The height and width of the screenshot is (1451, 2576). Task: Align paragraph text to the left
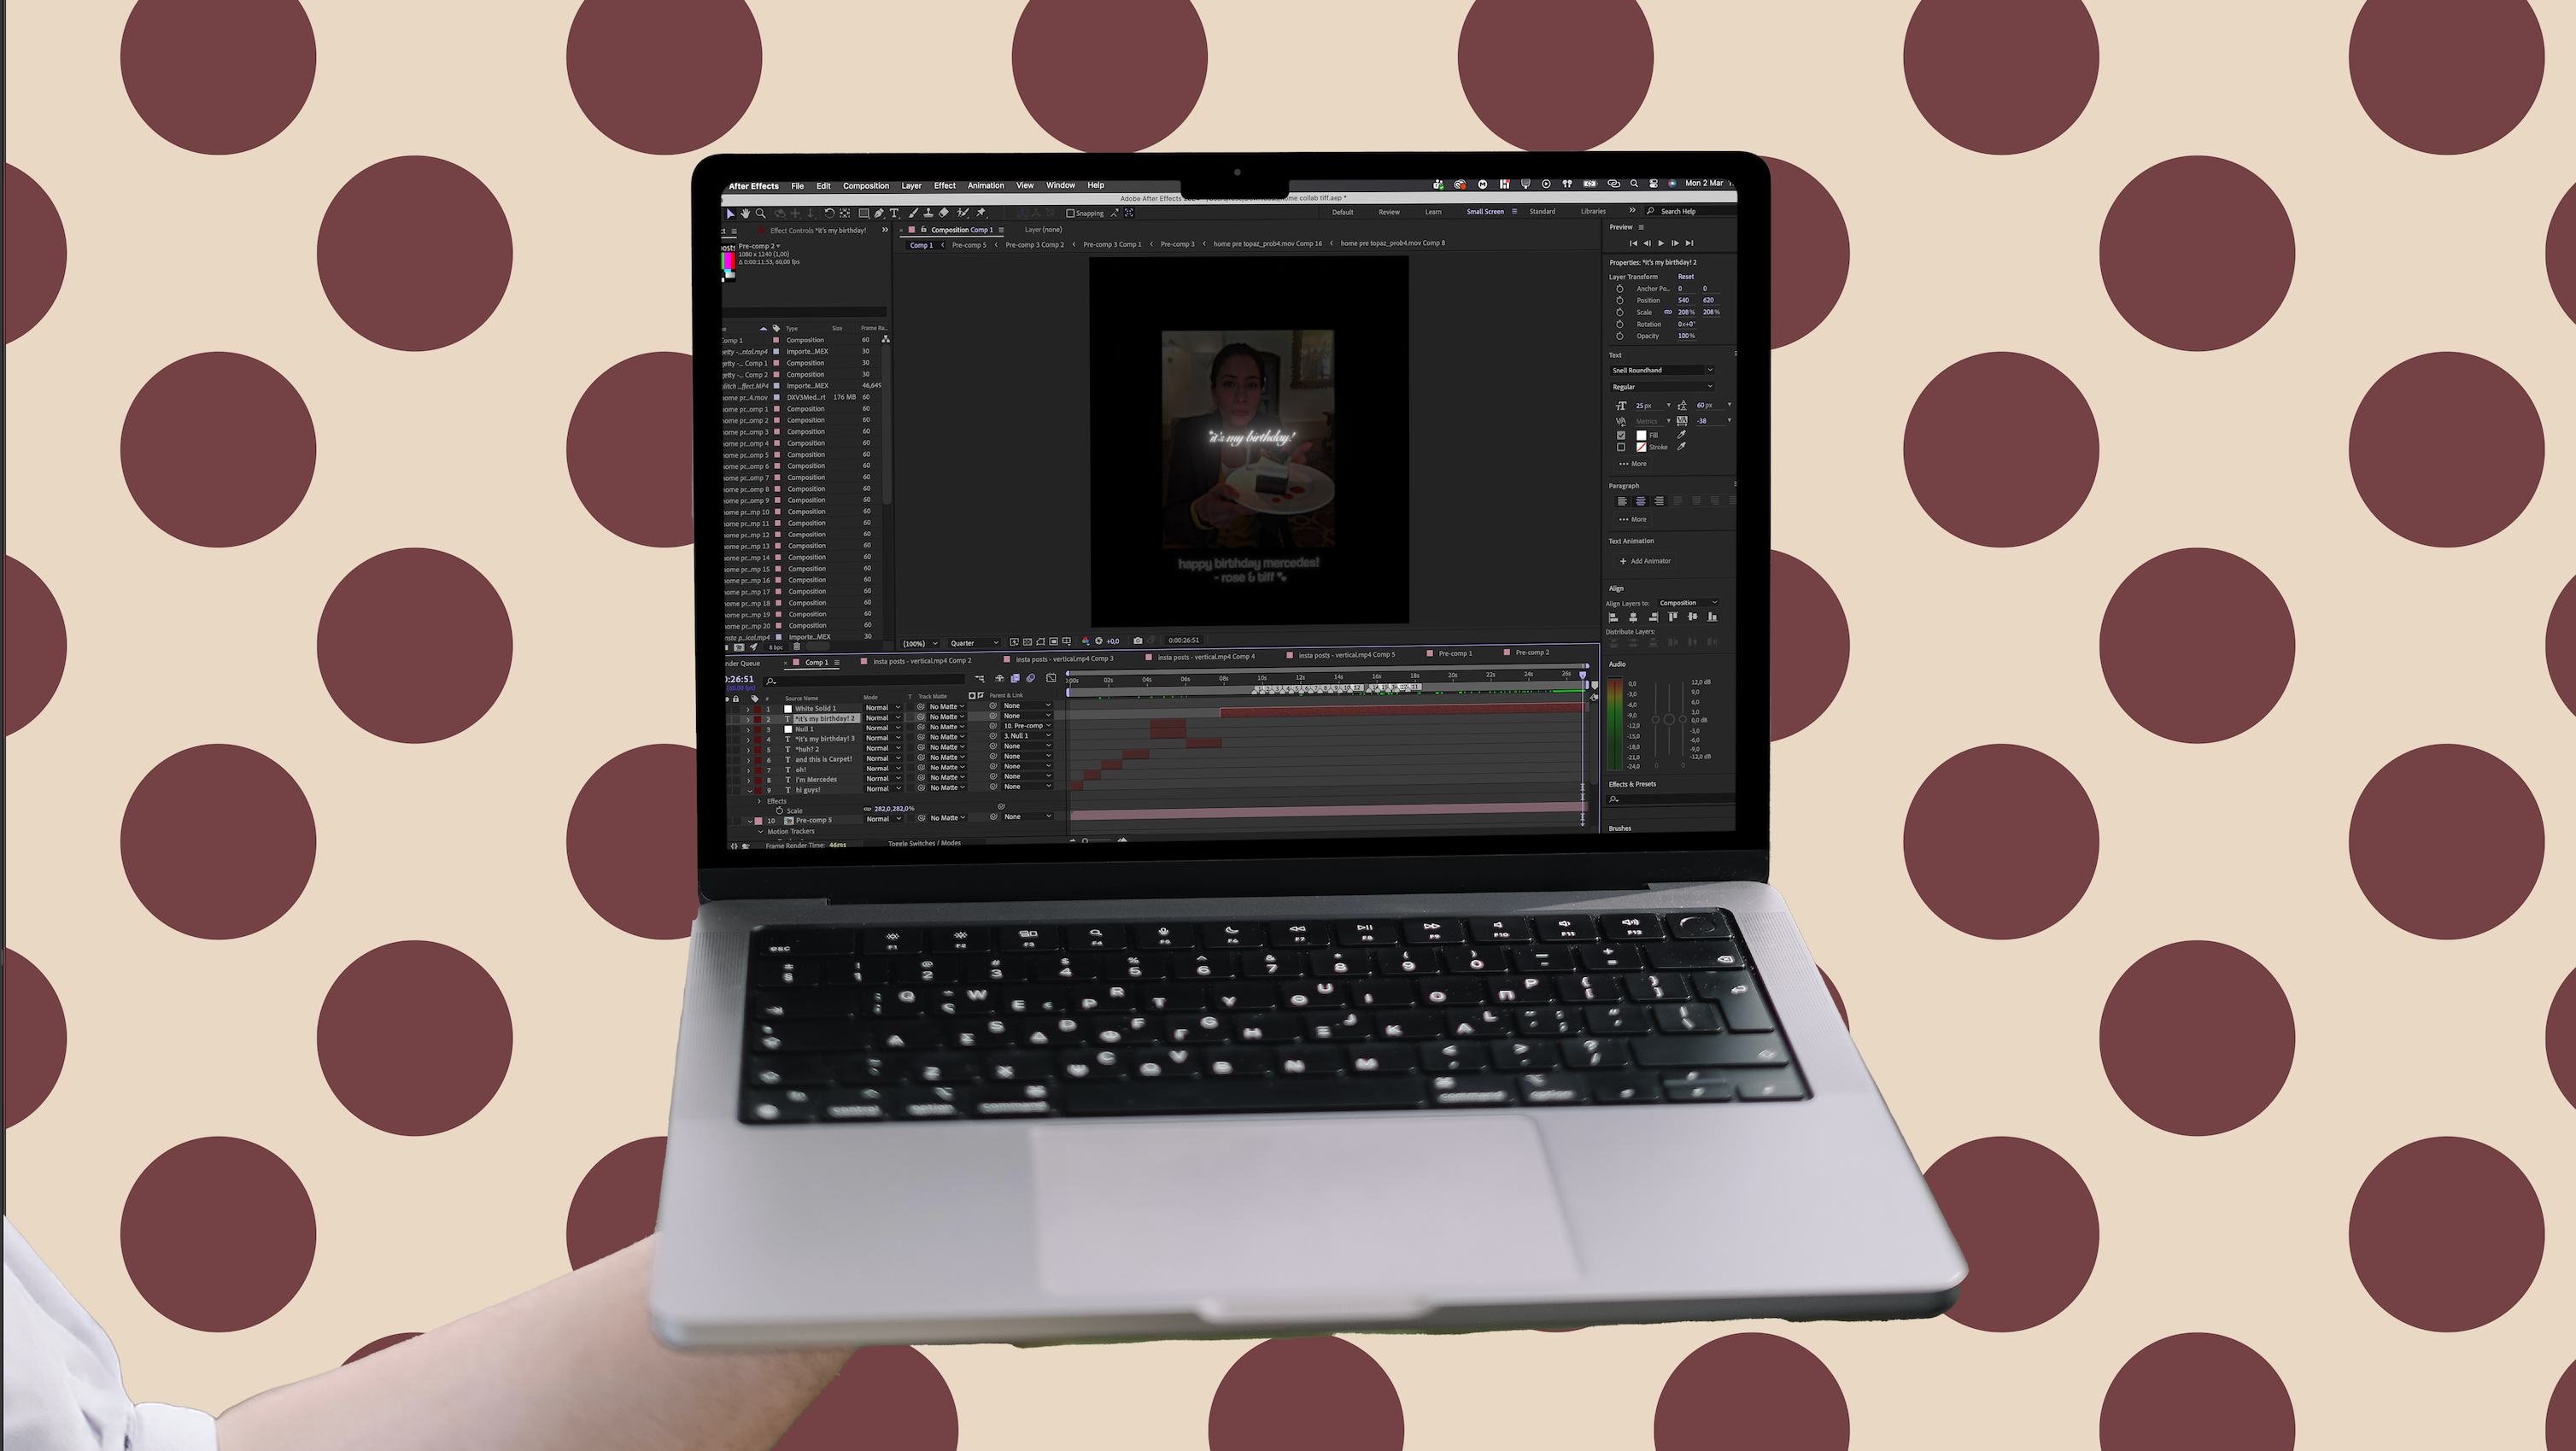(x=1622, y=501)
